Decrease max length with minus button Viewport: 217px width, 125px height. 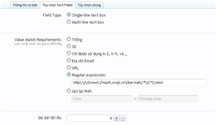pos(123,118)
